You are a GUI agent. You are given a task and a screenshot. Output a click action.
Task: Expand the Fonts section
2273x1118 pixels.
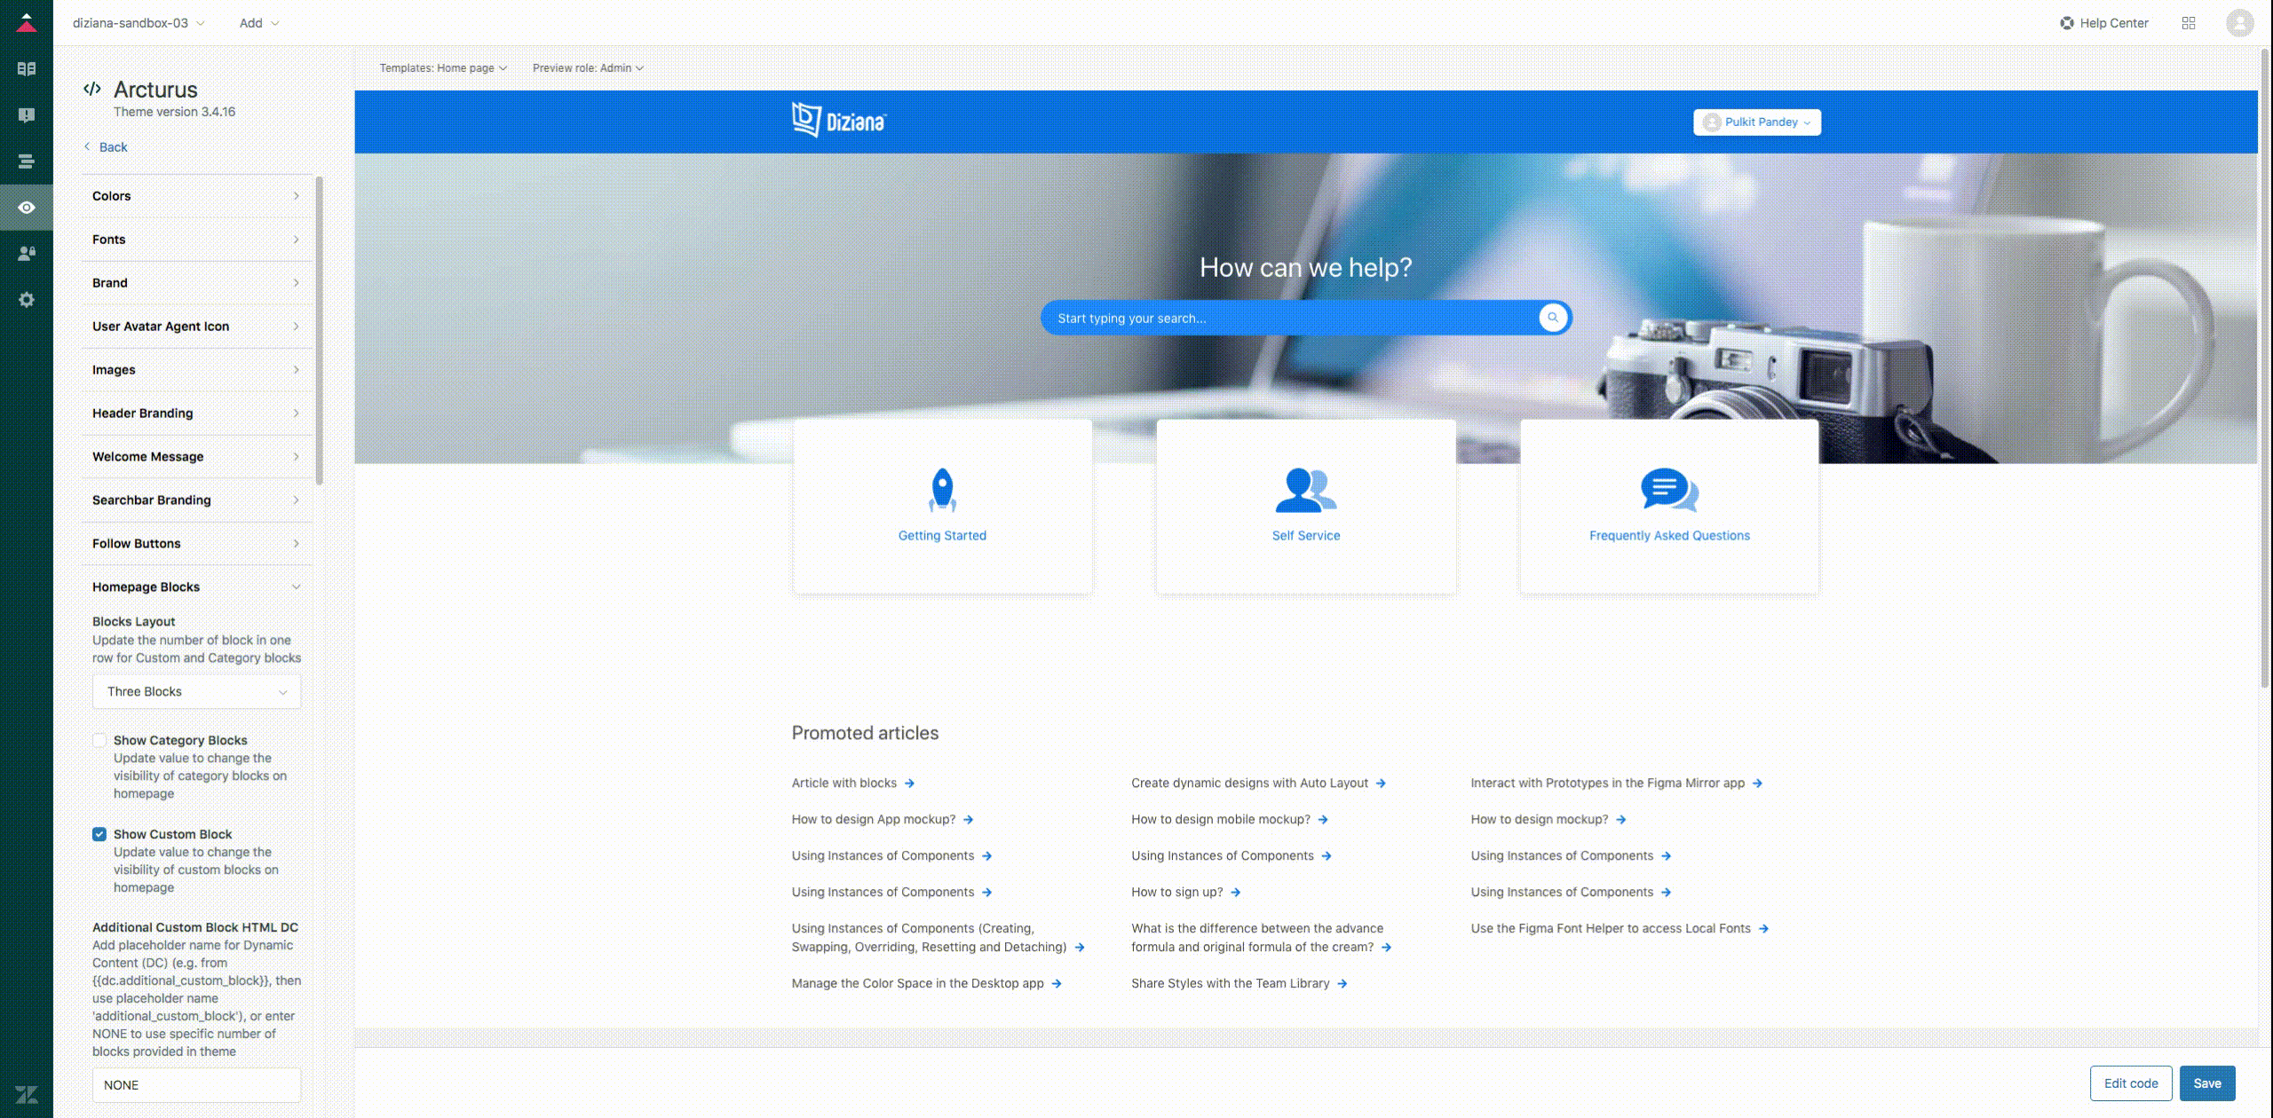[x=196, y=240]
